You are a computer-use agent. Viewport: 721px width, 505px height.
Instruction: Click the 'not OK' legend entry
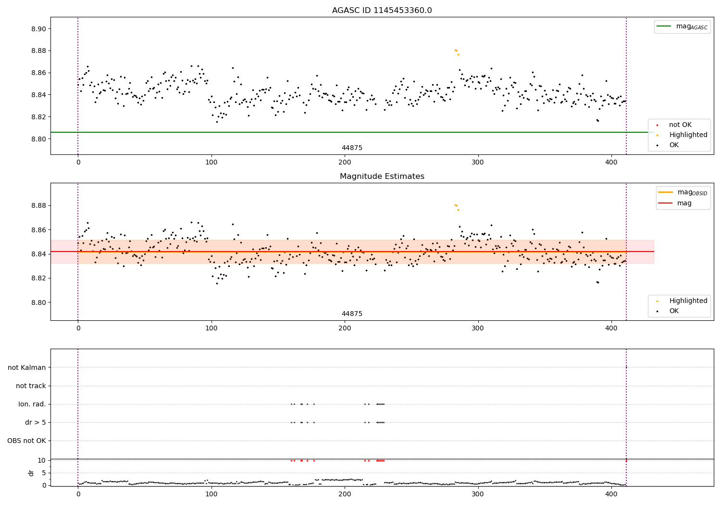point(680,125)
